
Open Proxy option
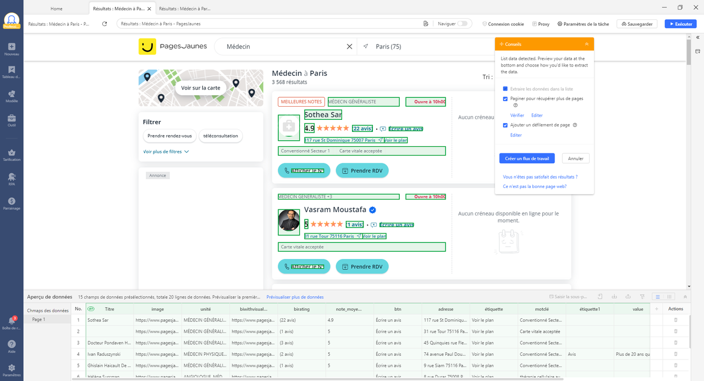[x=541, y=24]
